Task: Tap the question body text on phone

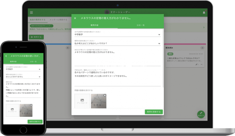Action: pyautogui.click(x=23, y=90)
